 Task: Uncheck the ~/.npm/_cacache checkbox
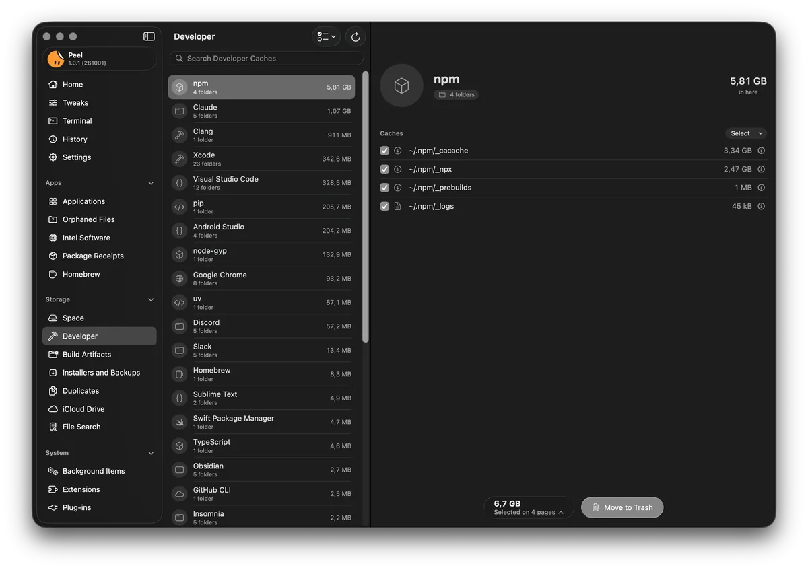pos(384,151)
